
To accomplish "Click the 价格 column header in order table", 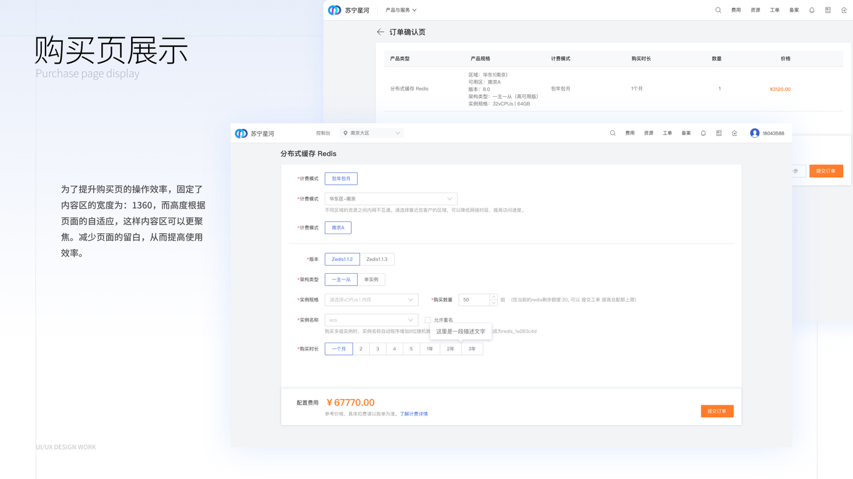I will pyautogui.click(x=786, y=59).
